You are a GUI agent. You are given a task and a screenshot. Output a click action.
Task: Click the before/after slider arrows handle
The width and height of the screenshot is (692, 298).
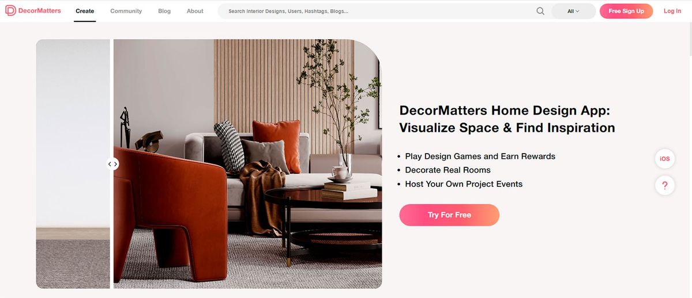[112, 164]
